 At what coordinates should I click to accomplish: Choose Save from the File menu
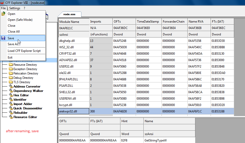coord(23,38)
